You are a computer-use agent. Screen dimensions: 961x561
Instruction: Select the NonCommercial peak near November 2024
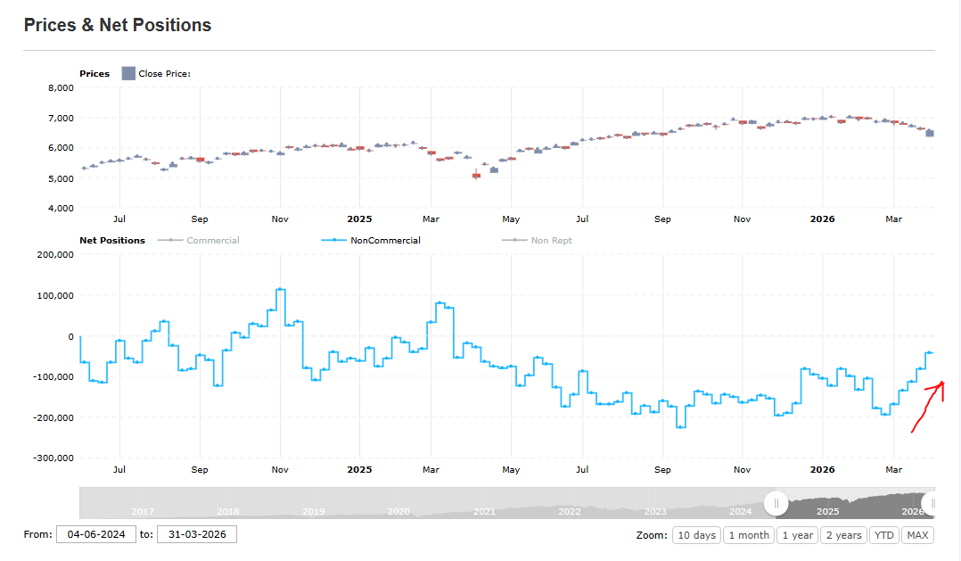point(280,289)
